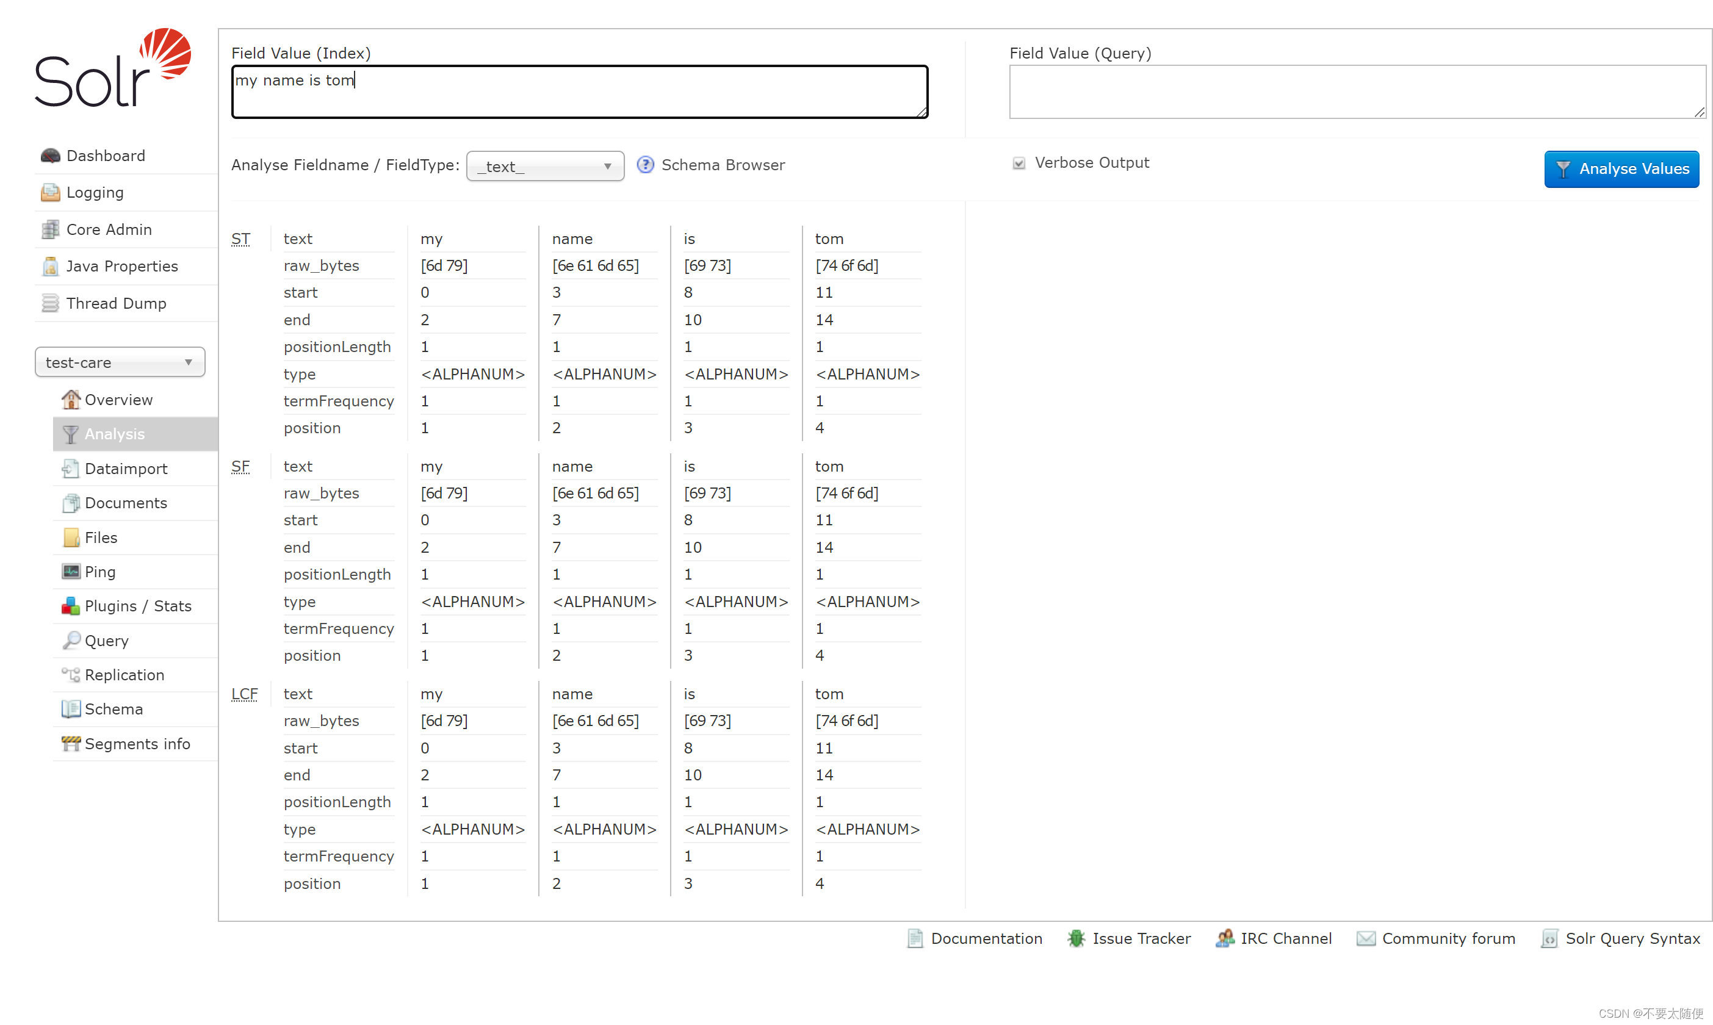Click the Schema Browser help icon
Viewport: 1713px width, 1025px height.
click(x=645, y=165)
